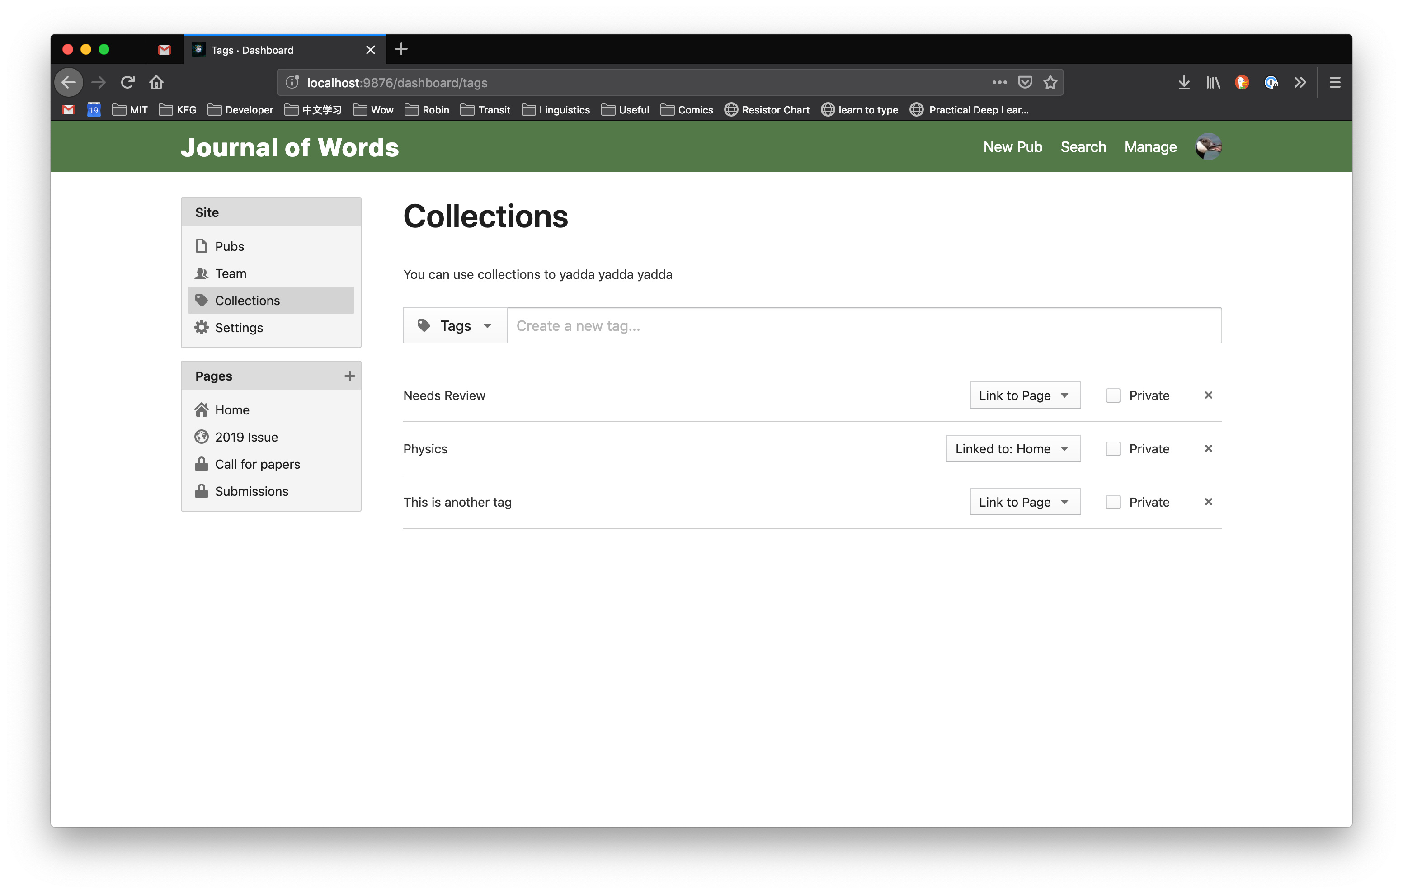This screenshot has height=894, width=1403.
Task: Open the MIT bookmarks folder
Action: (130, 109)
